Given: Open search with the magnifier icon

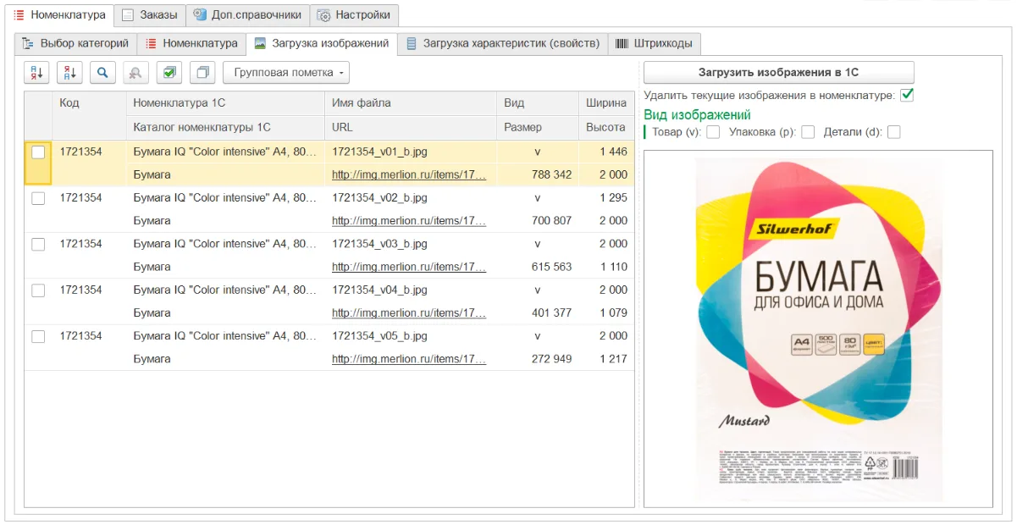Looking at the screenshot, I should pyautogui.click(x=102, y=73).
